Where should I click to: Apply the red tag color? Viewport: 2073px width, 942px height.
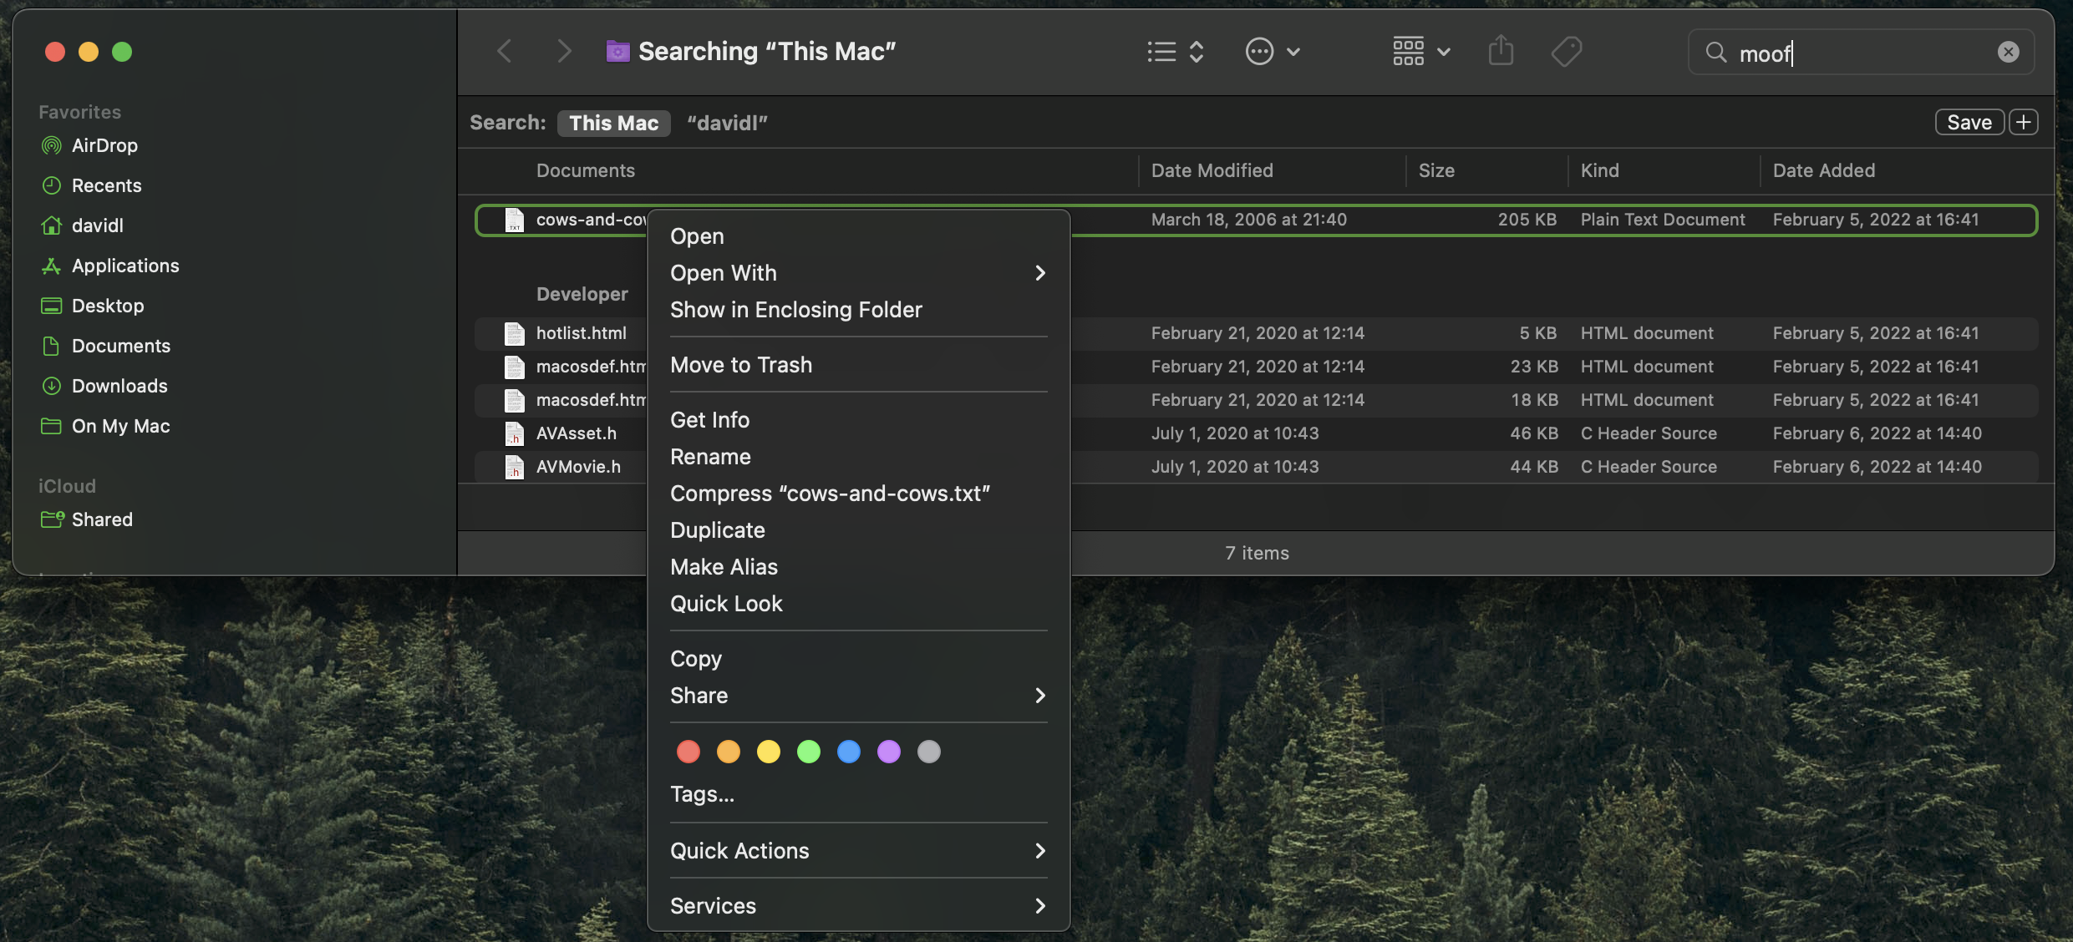(688, 752)
